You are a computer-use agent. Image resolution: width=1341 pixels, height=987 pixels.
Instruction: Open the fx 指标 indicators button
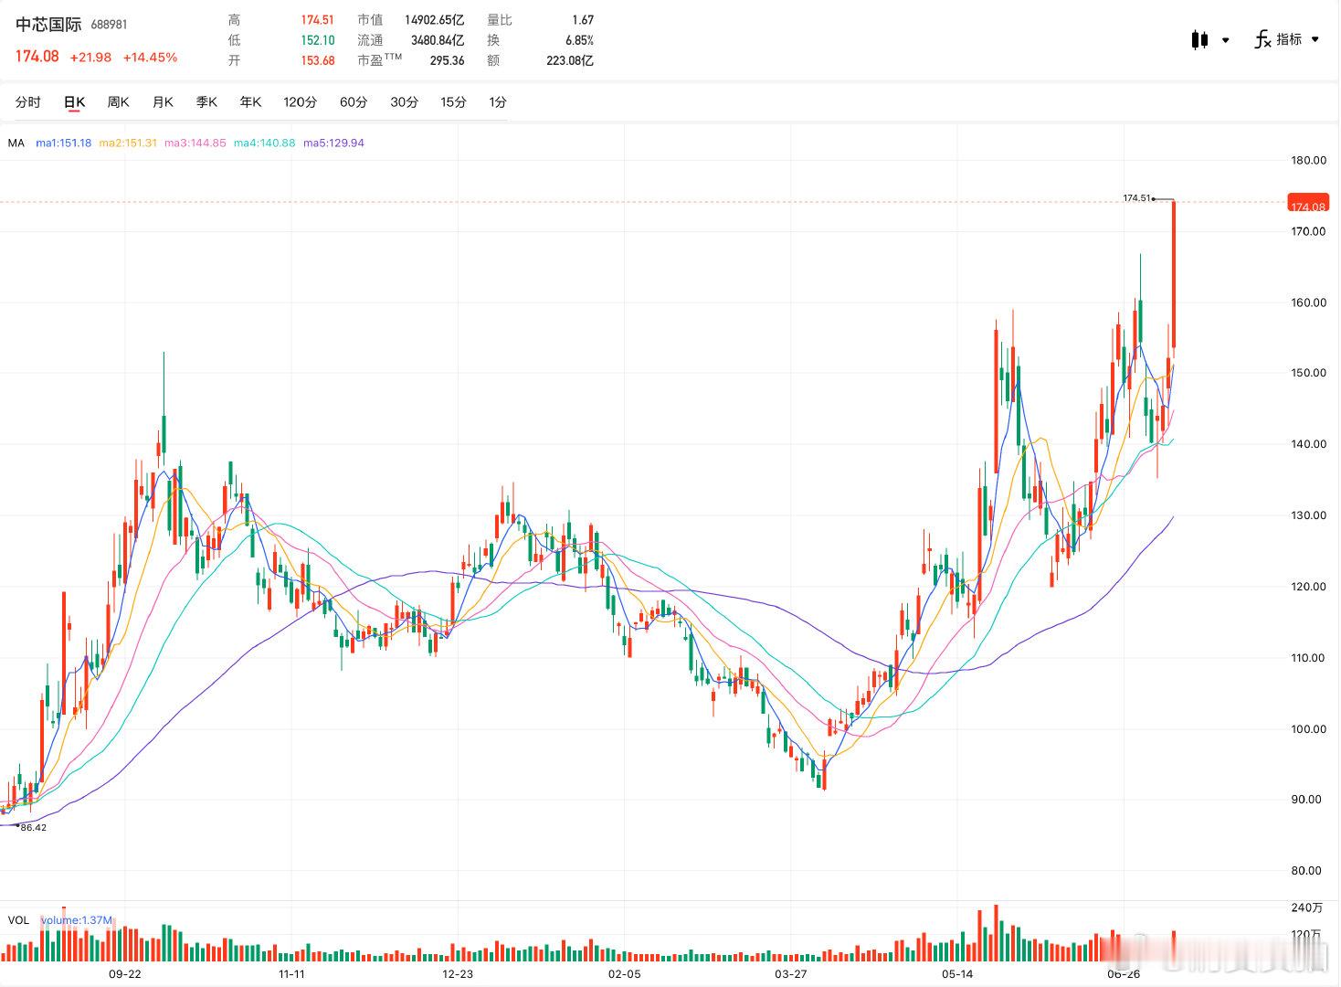pyautogui.click(x=1277, y=39)
